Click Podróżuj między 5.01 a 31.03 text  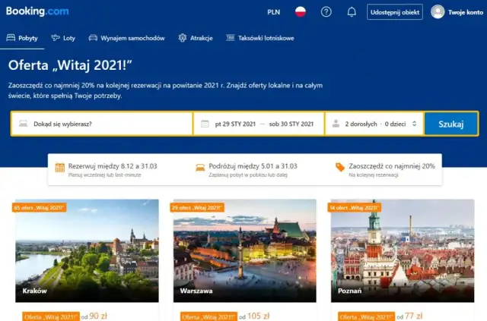pos(253,166)
